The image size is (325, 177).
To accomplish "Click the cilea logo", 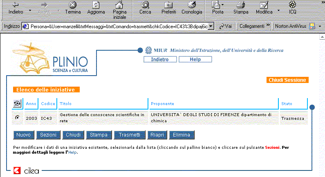I will click(x=26, y=171).
